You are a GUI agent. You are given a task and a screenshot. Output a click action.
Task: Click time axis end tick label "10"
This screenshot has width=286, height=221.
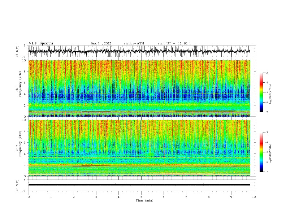coord(254,197)
